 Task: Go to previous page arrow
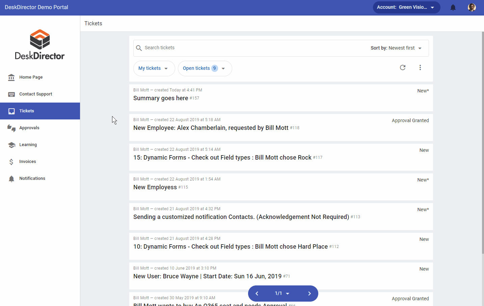tap(257, 294)
